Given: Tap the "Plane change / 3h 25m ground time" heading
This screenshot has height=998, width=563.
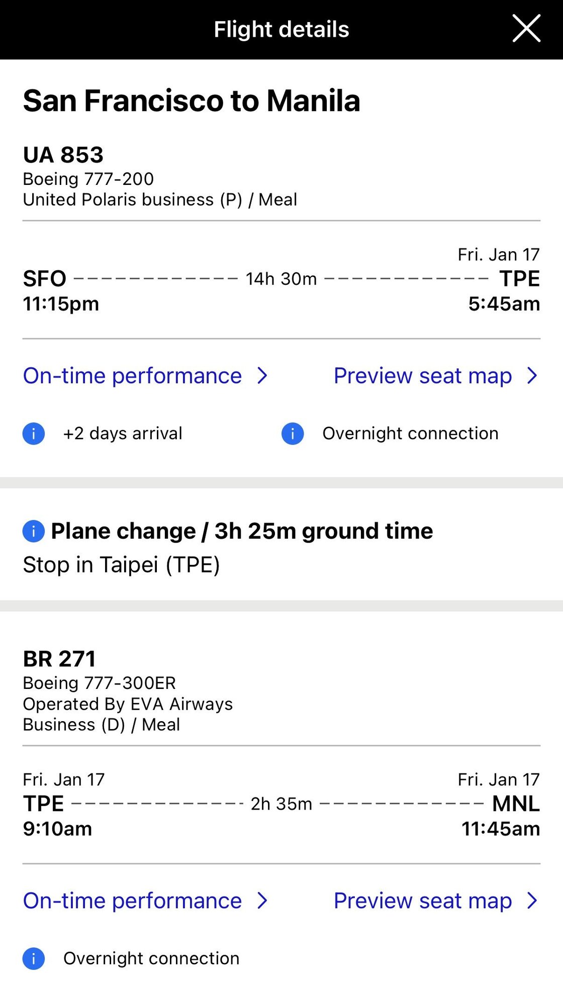Looking at the screenshot, I should [x=242, y=531].
